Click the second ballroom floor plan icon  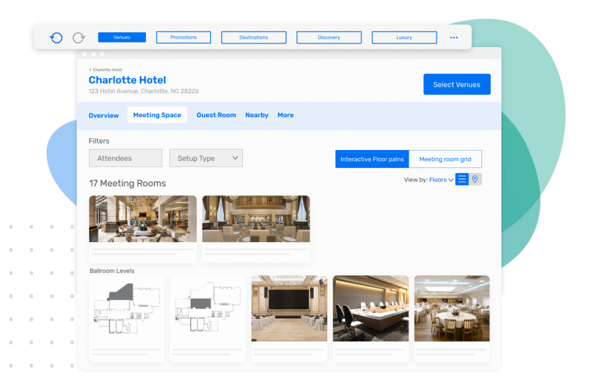[208, 309]
